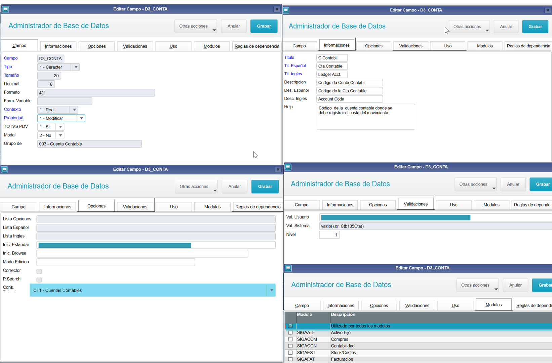552x363 pixels.
Task: Click the window icon in the top-left title bar
Action: point(6,9)
